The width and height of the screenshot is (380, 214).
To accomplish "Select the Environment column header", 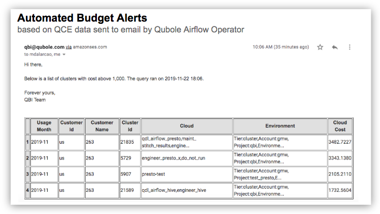I will [x=280, y=126].
